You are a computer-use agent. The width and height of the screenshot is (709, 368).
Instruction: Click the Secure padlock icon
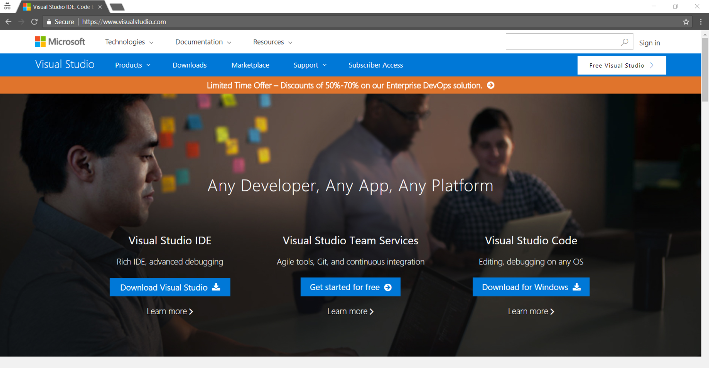pos(49,22)
